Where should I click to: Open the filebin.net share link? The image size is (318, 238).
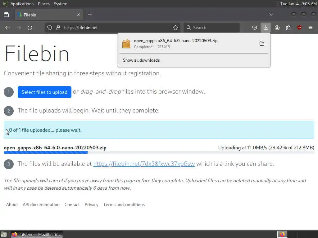(144, 164)
